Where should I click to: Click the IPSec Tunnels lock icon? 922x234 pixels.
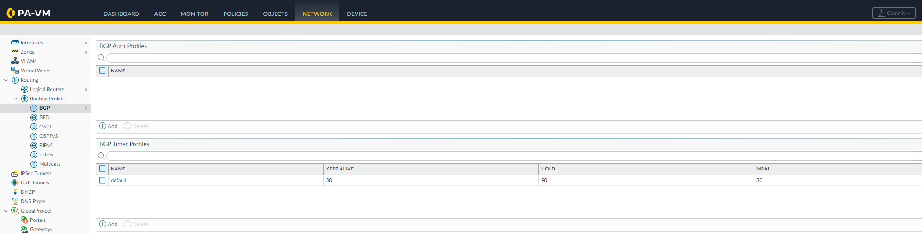[15, 173]
